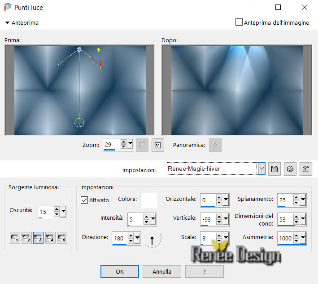
Task: Increase Orizzontale with the up spinner
Action: pyautogui.click(x=219, y=197)
